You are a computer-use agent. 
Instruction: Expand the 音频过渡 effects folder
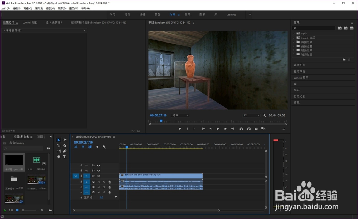(294, 46)
